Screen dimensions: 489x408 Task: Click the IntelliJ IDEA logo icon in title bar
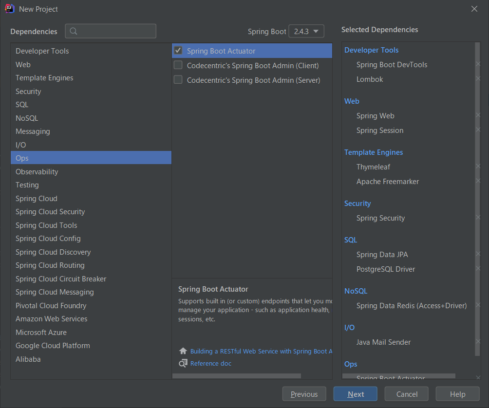tap(10, 9)
